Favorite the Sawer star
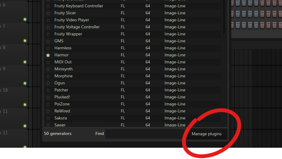 (x=48, y=125)
